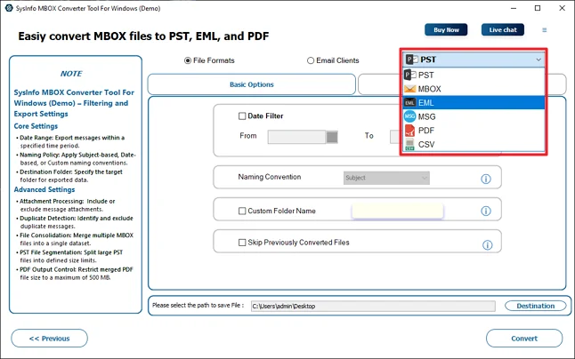Click the Naming Convention label

[270, 177]
